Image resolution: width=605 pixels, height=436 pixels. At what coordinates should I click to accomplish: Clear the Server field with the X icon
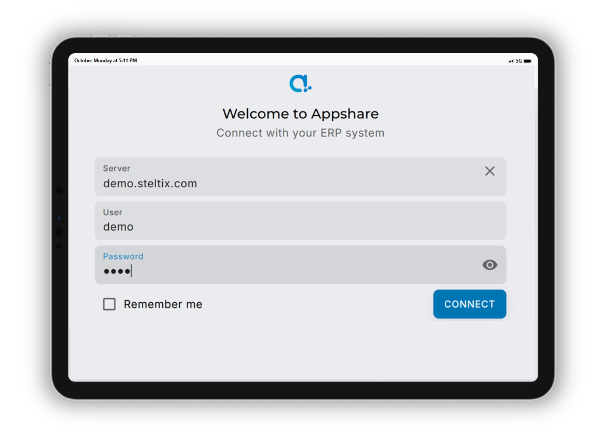pyautogui.click(x=489, y=171)
